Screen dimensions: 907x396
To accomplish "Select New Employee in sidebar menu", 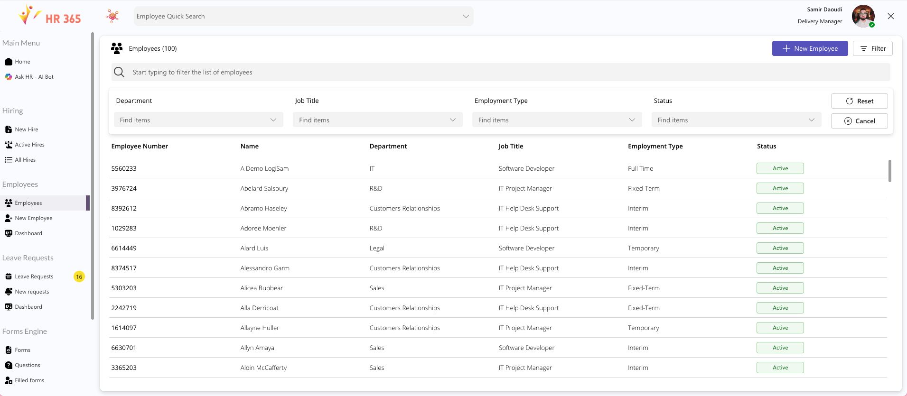I will click(x=33, y=218).
